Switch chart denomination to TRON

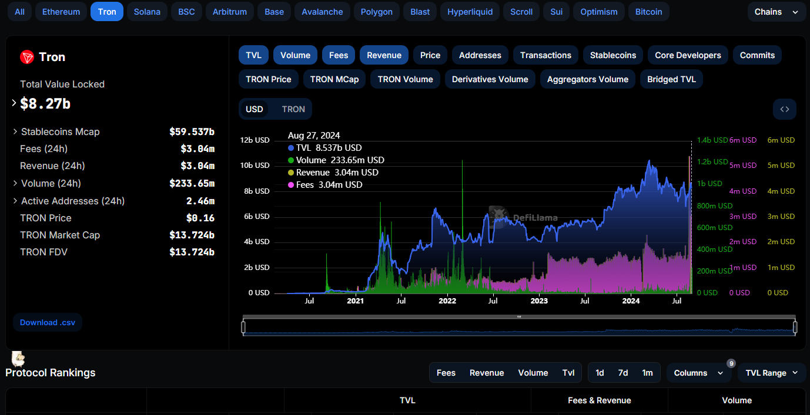pyautogui.click(x=293, y=109)
